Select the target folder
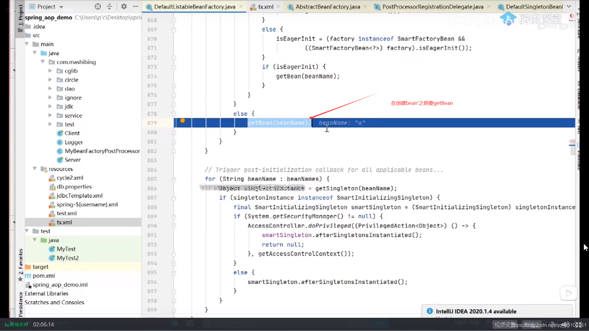Screen dimensions: 589x331 point(40,267)
